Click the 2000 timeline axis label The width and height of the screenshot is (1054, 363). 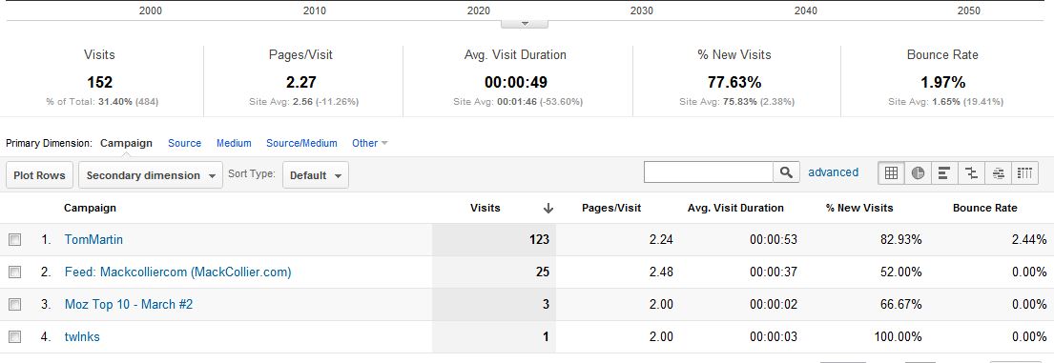tap(150, 10)
